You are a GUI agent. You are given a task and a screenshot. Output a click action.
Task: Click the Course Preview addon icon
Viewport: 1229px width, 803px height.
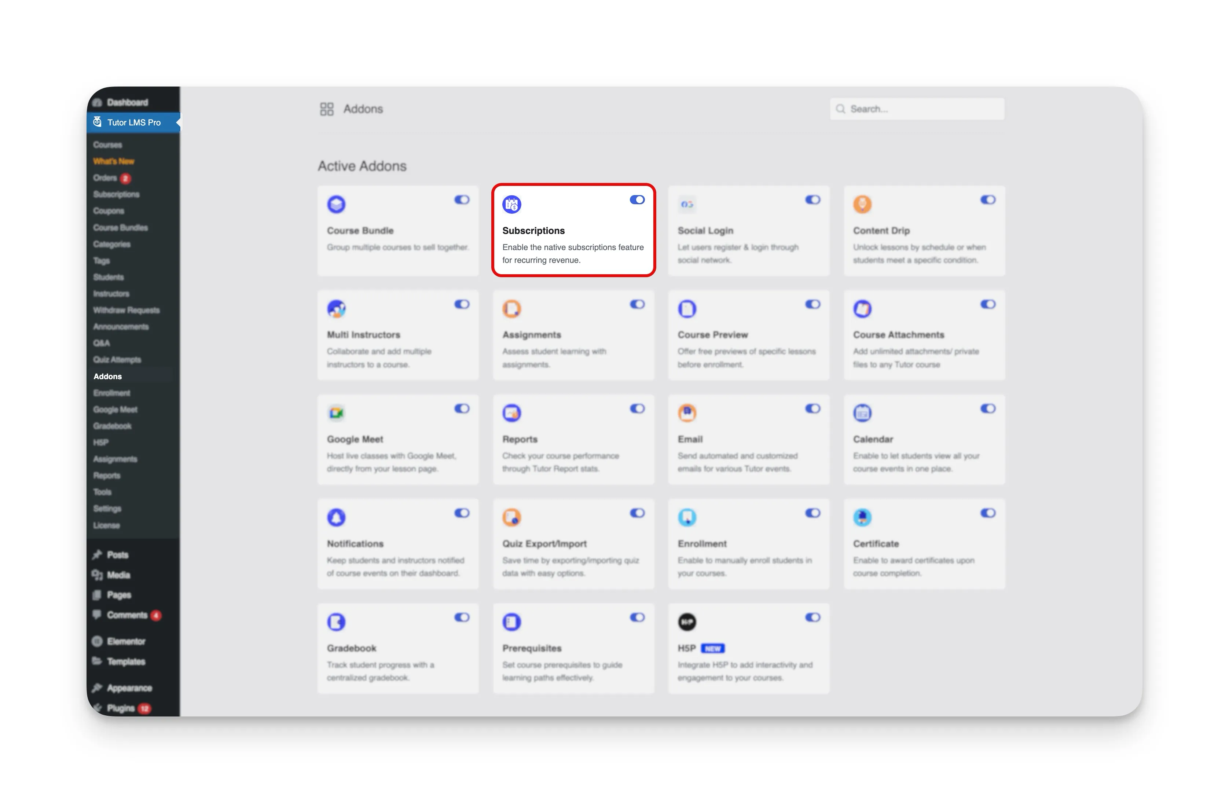(687, 309)
